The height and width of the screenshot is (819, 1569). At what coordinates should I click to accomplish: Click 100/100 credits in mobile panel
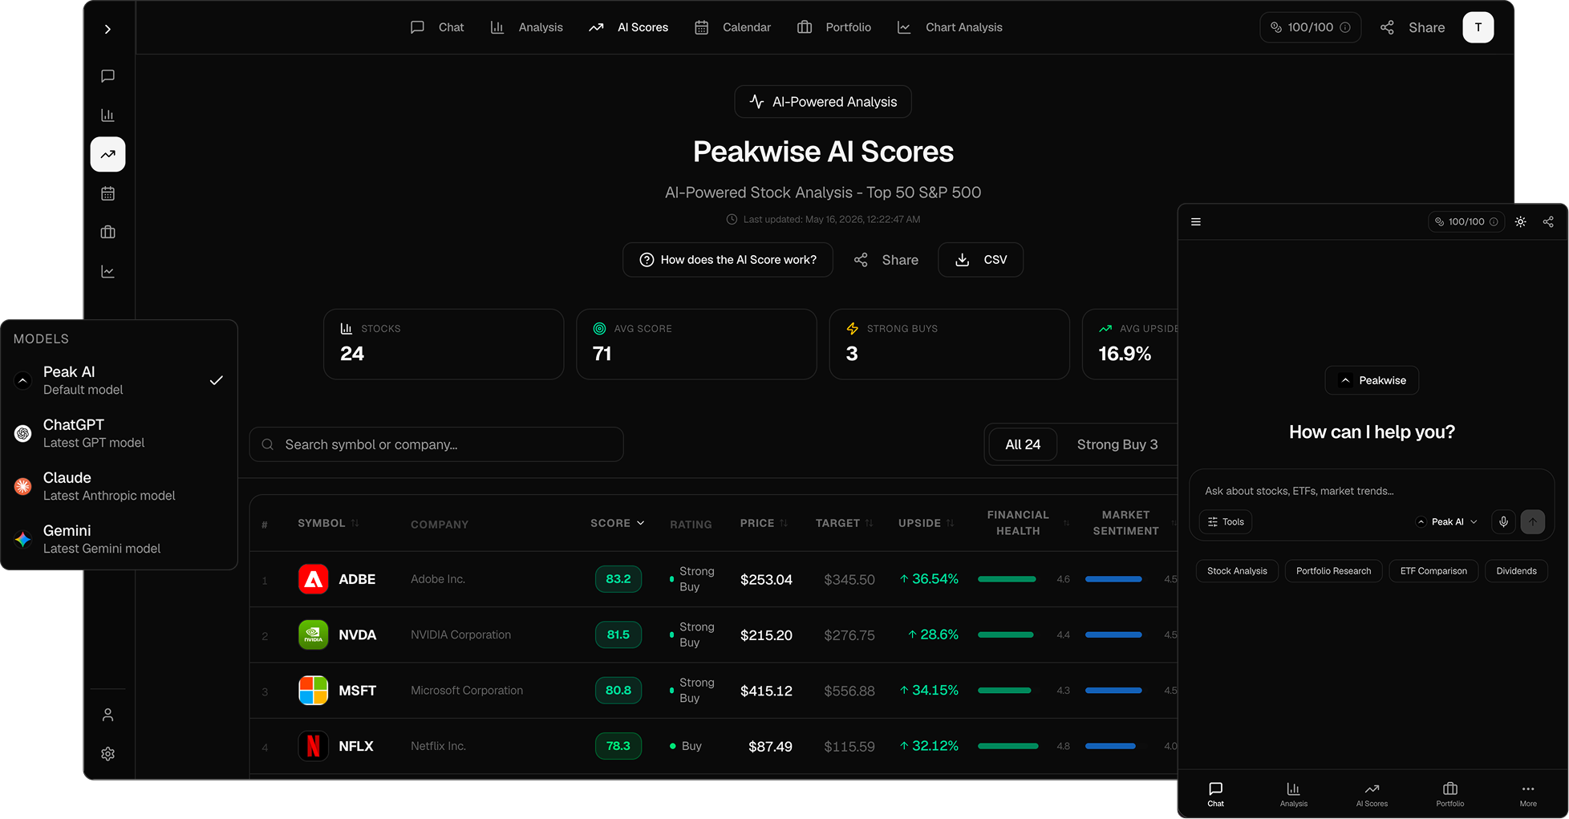pos(1466,222)
